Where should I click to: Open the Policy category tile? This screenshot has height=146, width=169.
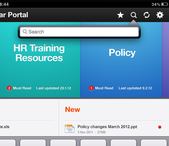pos(121,60)
